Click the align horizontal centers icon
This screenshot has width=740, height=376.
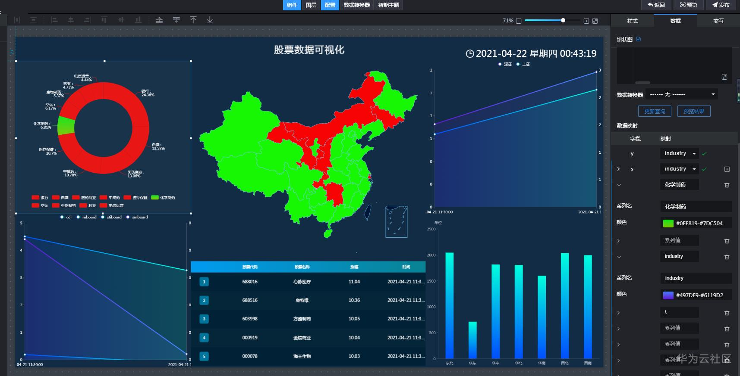click(x=71, y=20)
